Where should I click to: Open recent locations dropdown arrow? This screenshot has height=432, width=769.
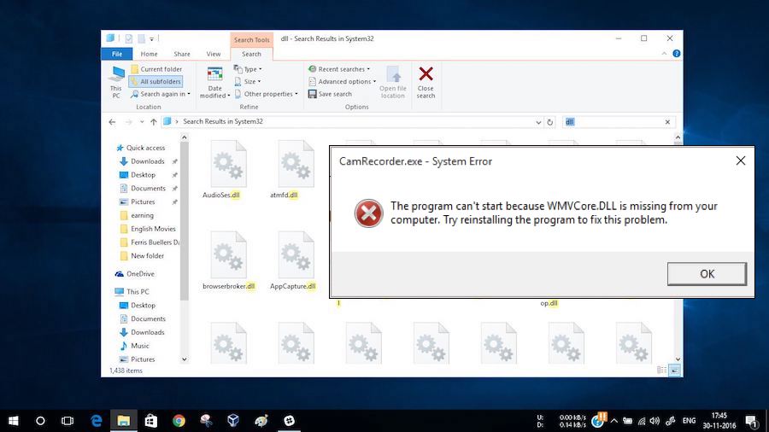point(142,121)
